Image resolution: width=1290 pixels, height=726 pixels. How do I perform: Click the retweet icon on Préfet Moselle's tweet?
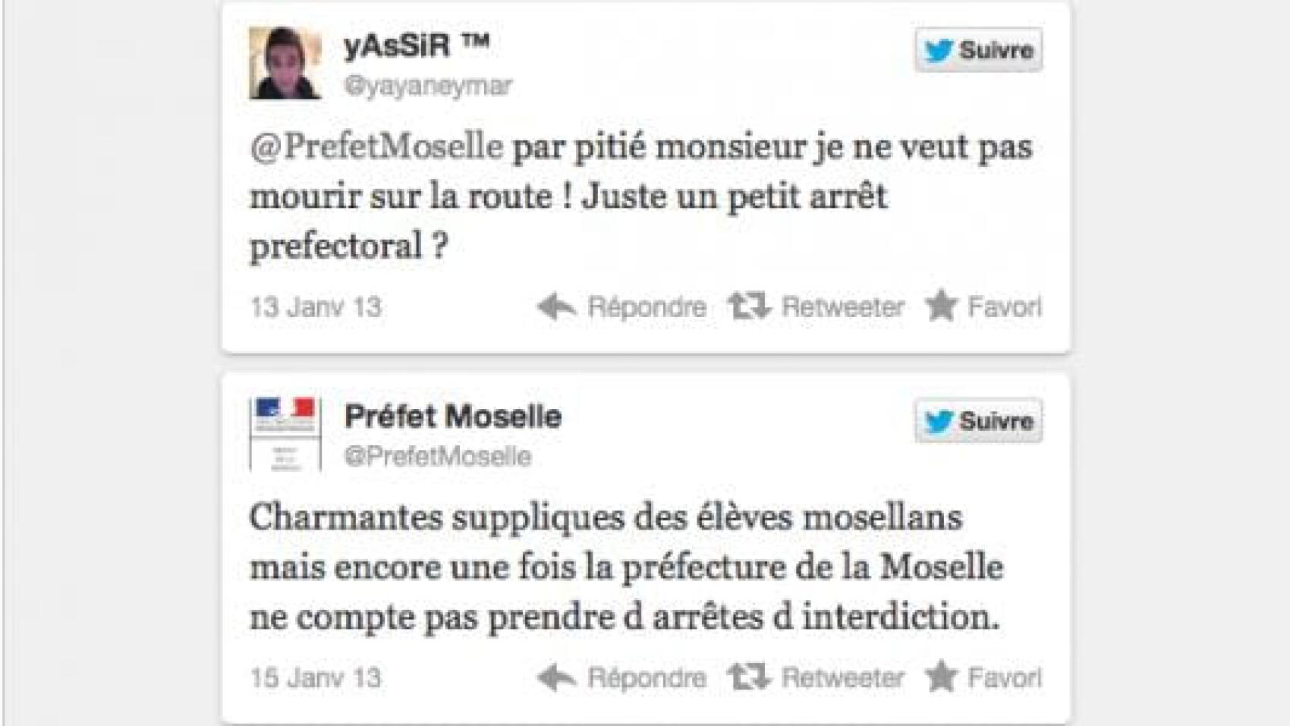[748, 677]
